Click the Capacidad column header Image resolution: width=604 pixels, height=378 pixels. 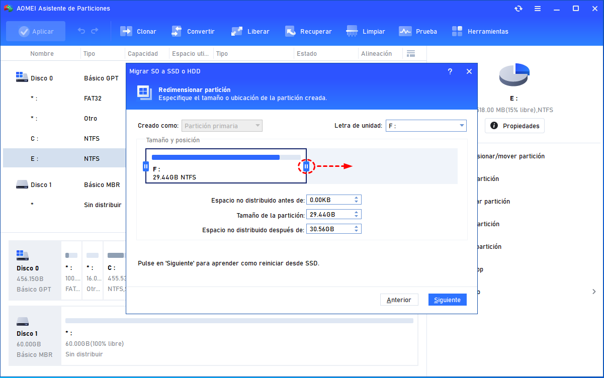pyautogui.click(x=143, y=54)
